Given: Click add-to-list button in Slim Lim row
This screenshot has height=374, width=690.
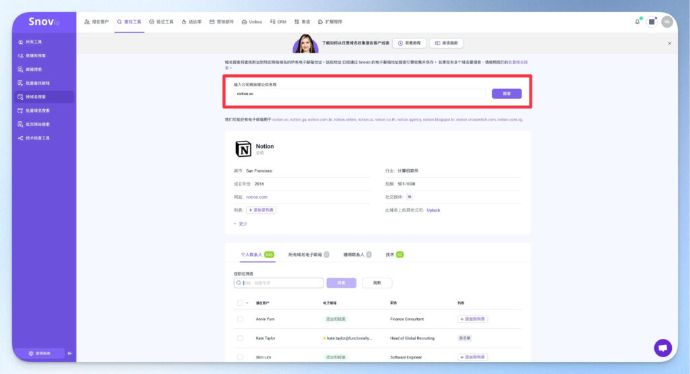Looking at the screenshot, I should 472,357.
